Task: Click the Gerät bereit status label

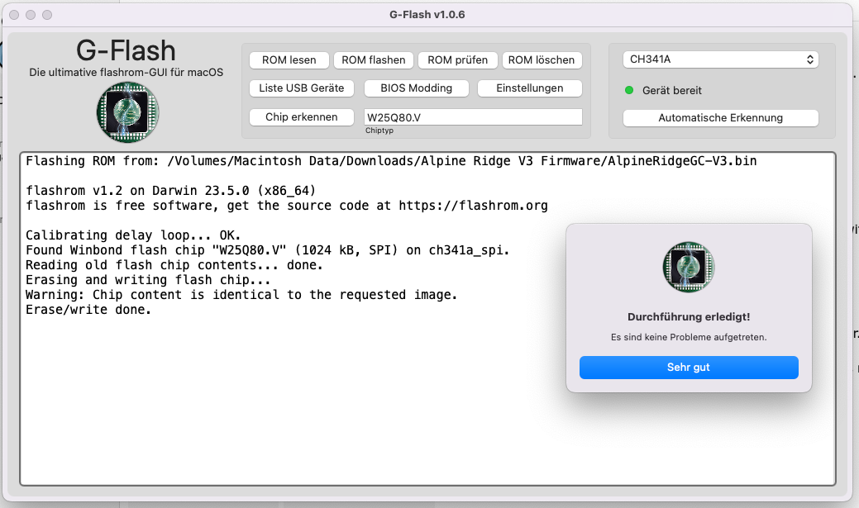Action: pyautogui.click(x=671, y=90)
